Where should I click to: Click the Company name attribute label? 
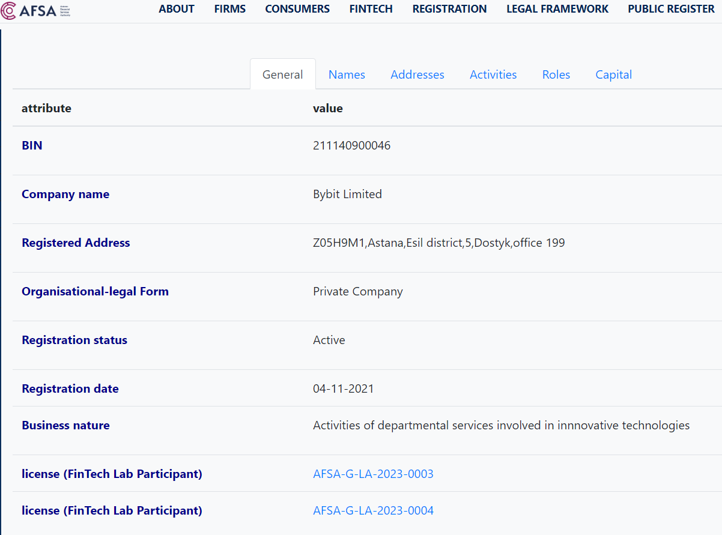tap(65, 194)
